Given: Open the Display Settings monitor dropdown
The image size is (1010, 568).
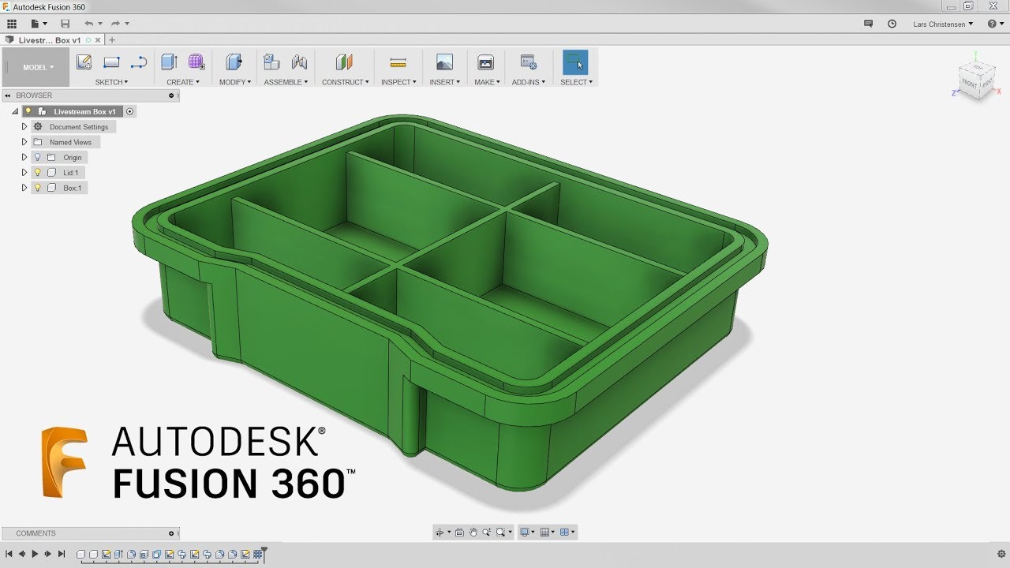Looking at the screenshot, I should 527,532.
